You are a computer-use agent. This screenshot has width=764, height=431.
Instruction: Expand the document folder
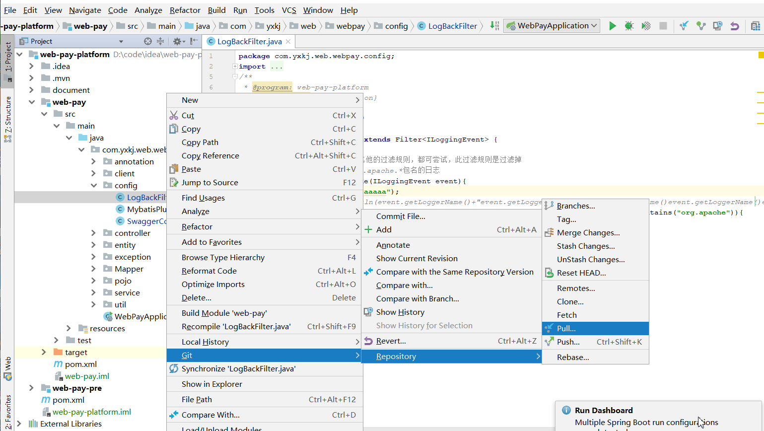coord(31,90)
